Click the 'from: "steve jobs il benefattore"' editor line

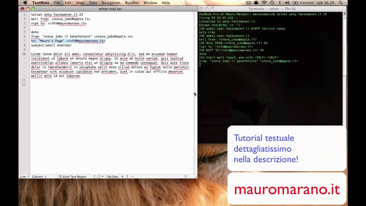coord(82,37)
